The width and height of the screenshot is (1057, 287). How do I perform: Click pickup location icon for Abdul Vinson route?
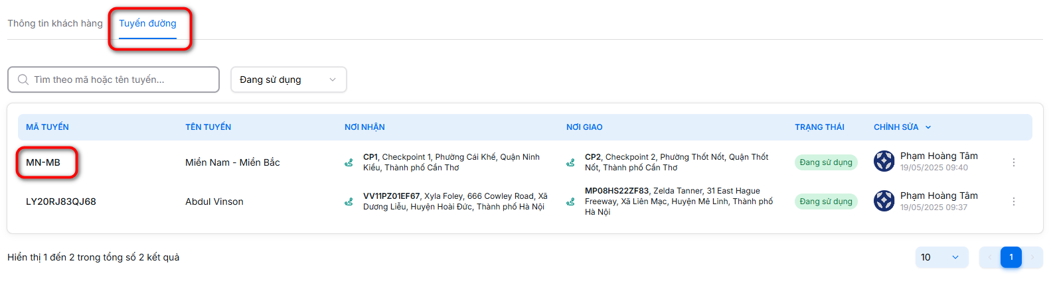coord(349,201)
